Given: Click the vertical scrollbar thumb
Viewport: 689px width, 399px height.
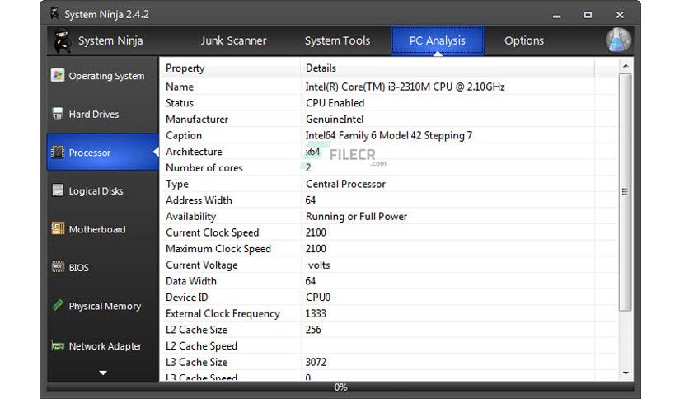Looking at the screenshot, I should click(x=626, y=192).
